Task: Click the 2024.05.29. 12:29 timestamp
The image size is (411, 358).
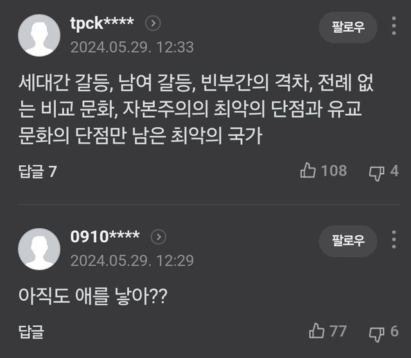Action: (x=132, y=261)
